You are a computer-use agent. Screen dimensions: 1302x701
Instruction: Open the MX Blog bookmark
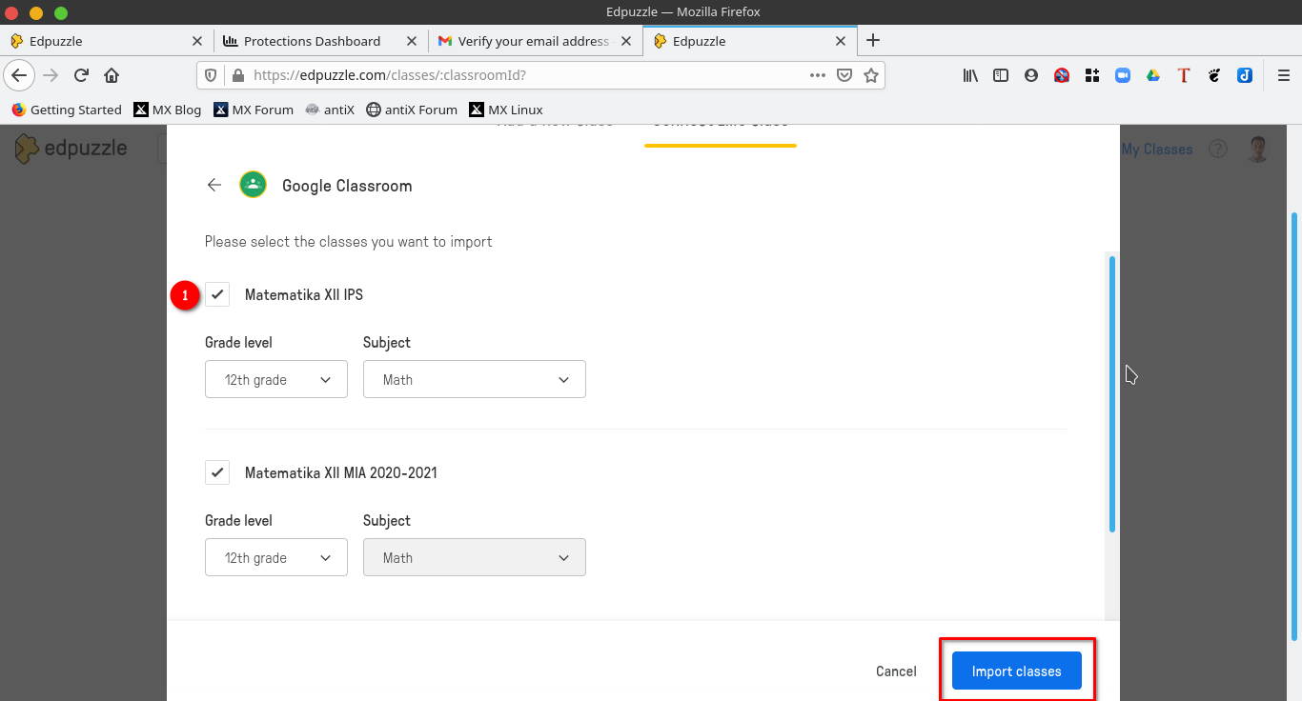coord(168,110)
